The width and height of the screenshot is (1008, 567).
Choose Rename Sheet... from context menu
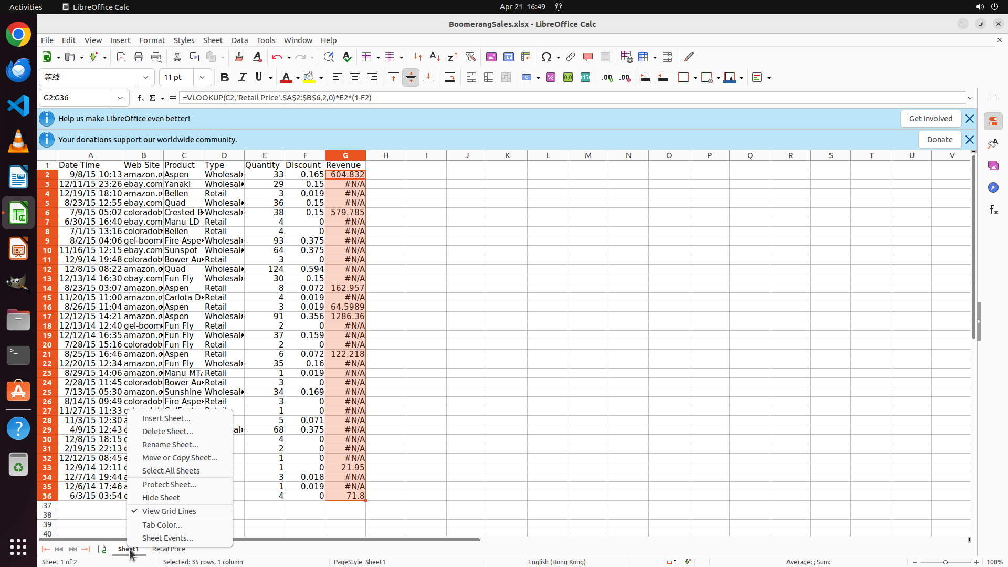(x=170, y=445)
